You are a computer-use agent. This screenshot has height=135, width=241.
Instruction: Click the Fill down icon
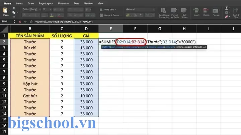tap(226, 12)
